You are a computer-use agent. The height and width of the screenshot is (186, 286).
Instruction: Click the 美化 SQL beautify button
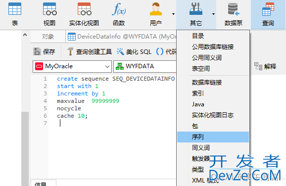pyautogui.click(x=134, y=51)
